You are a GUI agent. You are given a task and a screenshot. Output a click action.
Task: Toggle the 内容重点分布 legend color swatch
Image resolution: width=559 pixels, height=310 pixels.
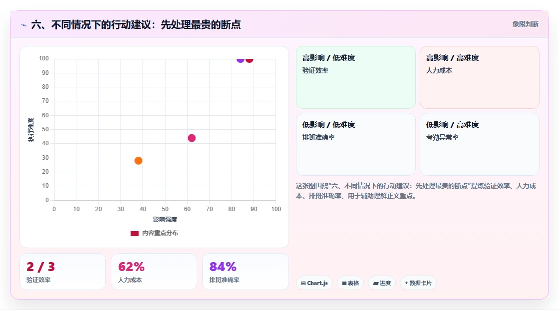click(134, 233)
